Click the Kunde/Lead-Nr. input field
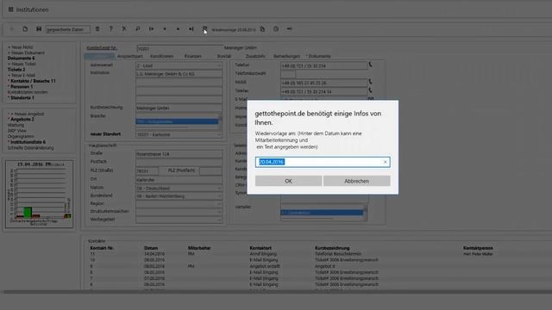The image size is (552, 310). click(x=179, y=48)
